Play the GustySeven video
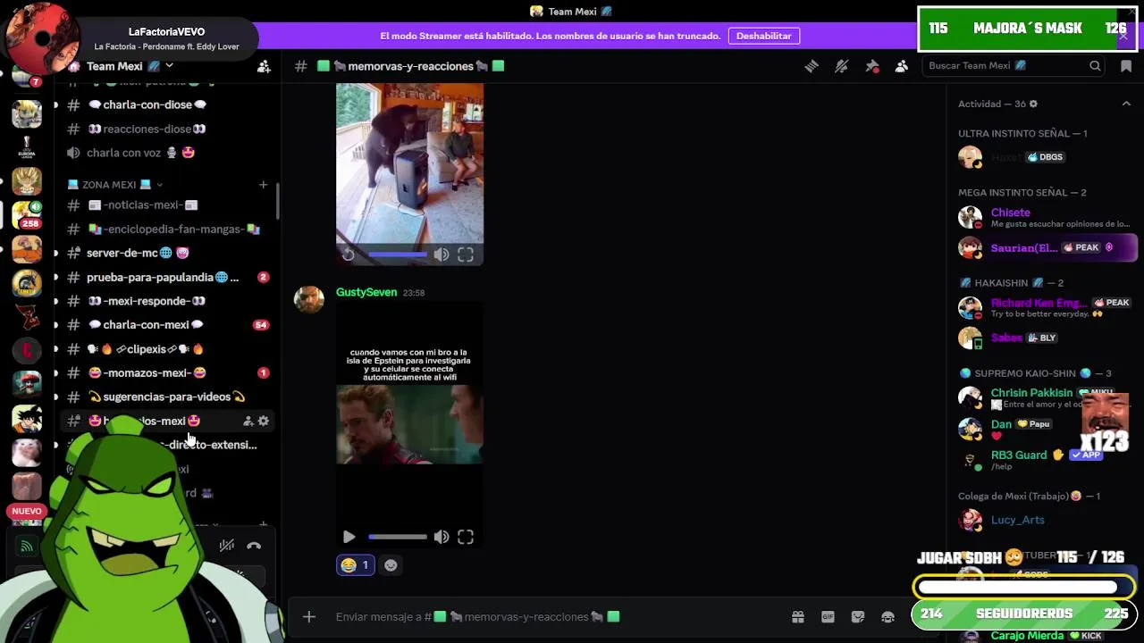Screen dimensions: 1144x643 click(349, 537)
